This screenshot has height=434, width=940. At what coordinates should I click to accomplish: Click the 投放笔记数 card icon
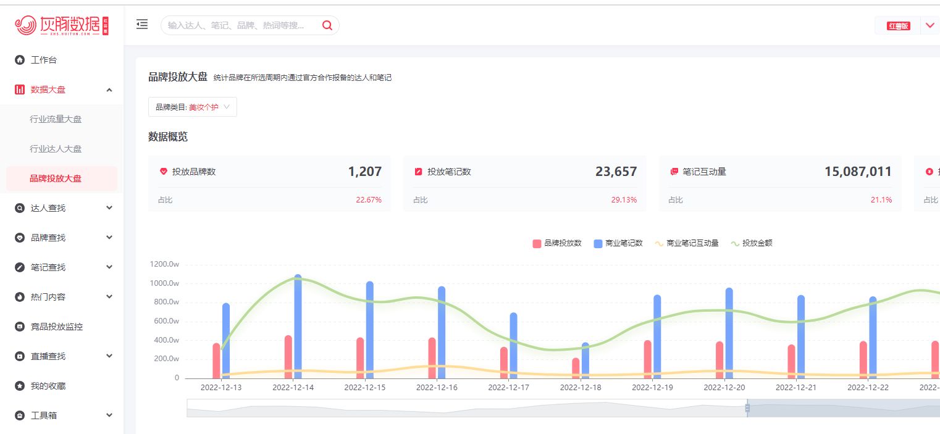(418, 172)
